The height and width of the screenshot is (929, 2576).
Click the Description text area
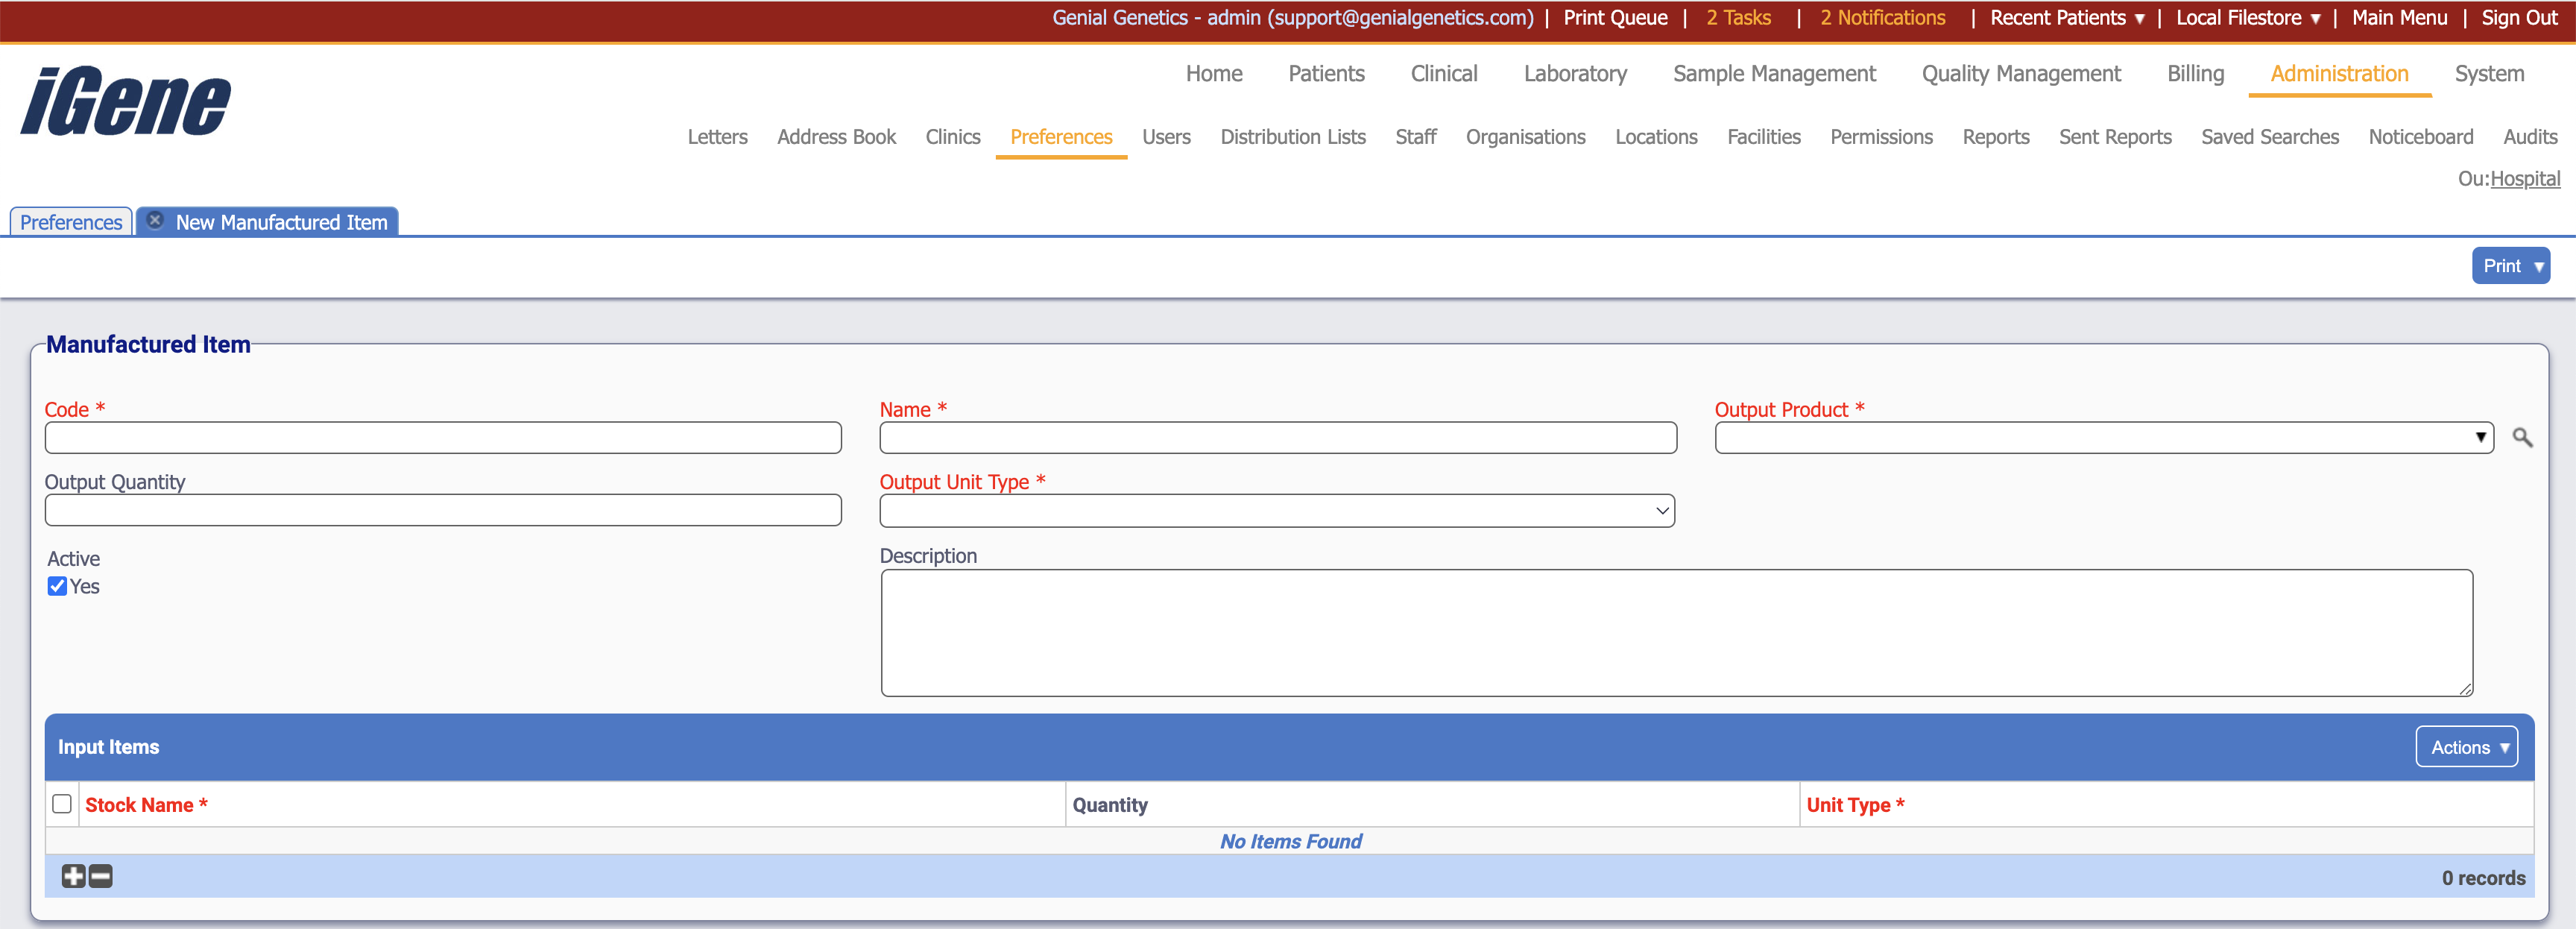[x=1676, y=633]
